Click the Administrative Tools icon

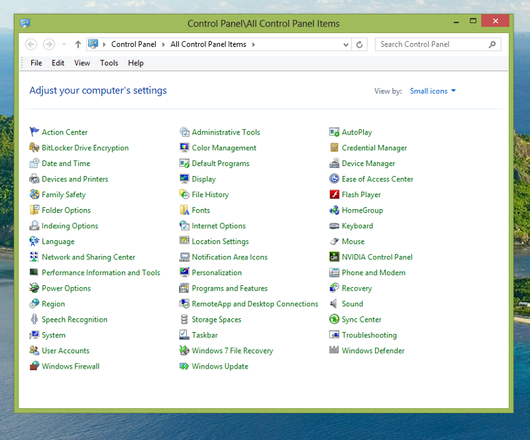pyautogui.click(x=184, y=132)
